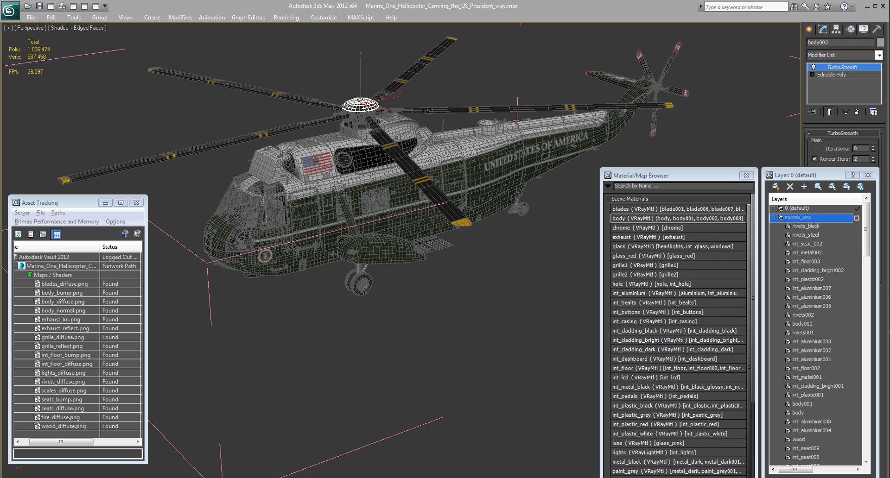The image size is (890, 478).
Task: Collapse the marine_one layer tree
Action: tap(773, 217)
